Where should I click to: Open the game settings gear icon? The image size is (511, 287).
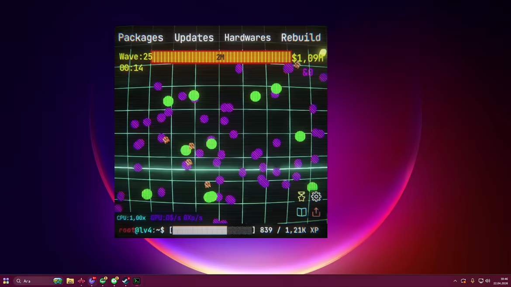(x=316, y=196)
